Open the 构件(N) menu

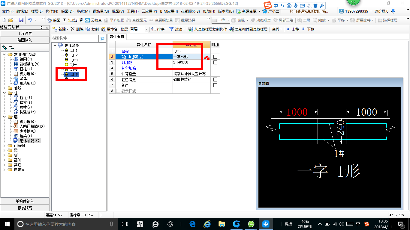click(52, 11)
